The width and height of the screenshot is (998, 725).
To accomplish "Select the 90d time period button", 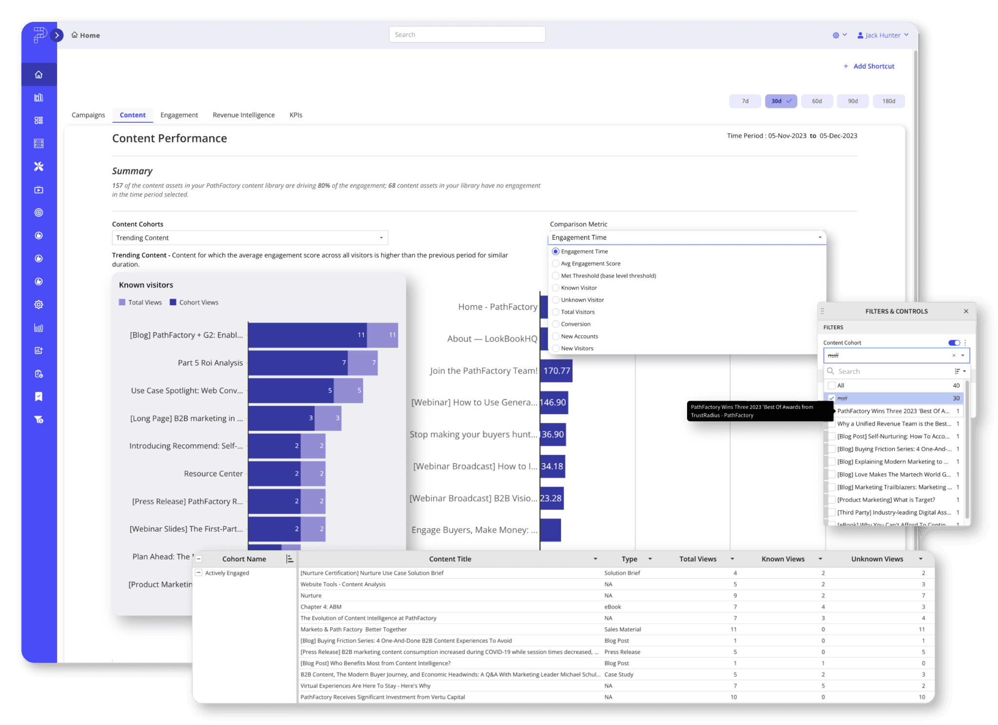I will (853, 101).
